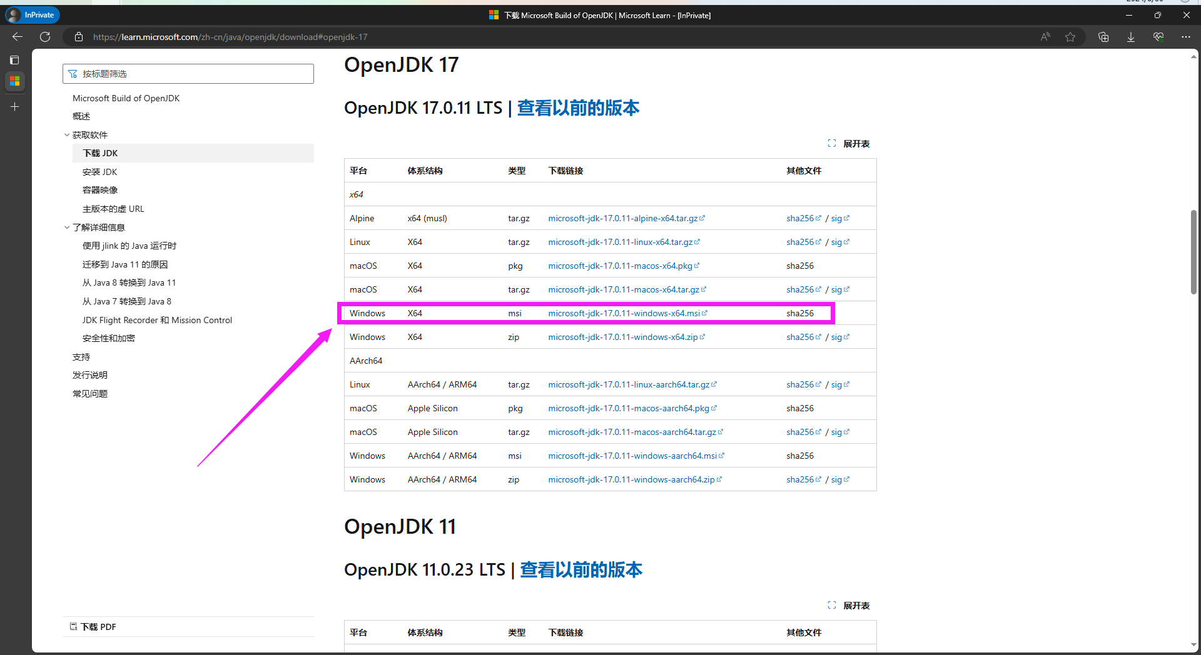Open 从 Java 7 转换到 Java 8
The width and height of the screenshot is (1201, 655).
127,301
